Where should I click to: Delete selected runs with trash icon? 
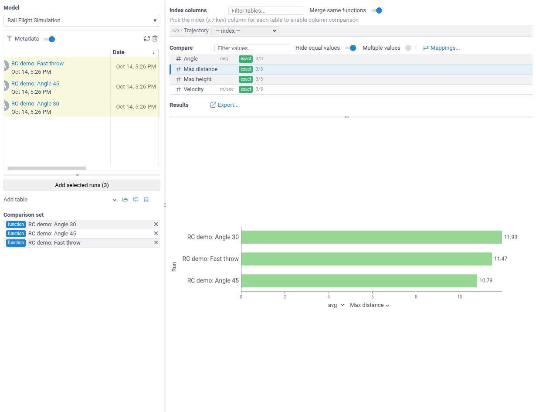tap(155, 39)
